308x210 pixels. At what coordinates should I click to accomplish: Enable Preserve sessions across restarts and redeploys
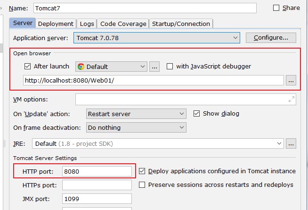pos(142,185)
